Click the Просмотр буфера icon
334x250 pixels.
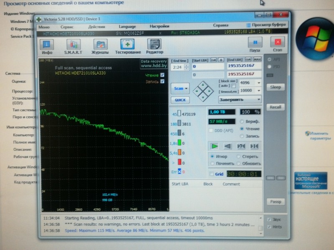tap(248, 25)
